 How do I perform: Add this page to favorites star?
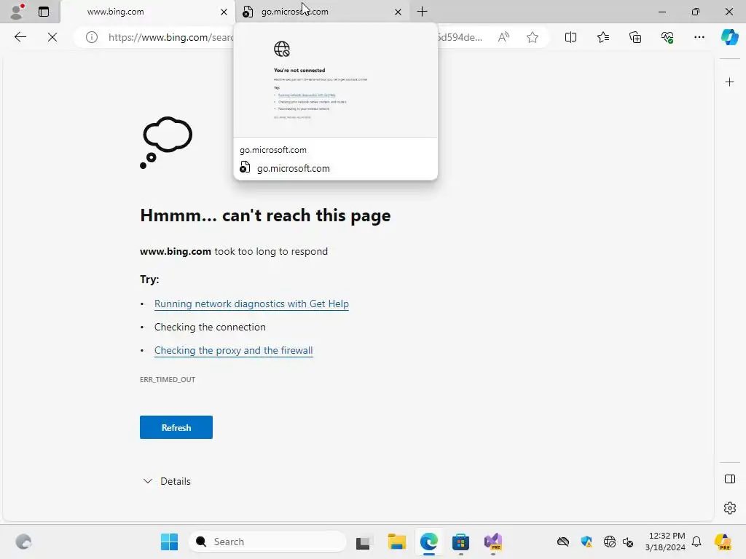tap(533, 37)
